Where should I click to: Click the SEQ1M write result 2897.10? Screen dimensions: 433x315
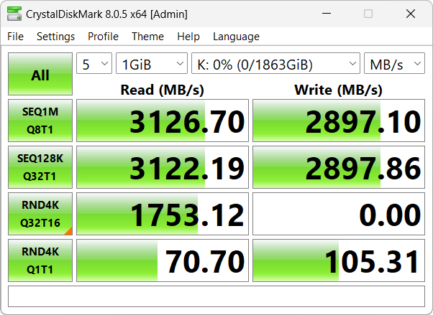339,121
